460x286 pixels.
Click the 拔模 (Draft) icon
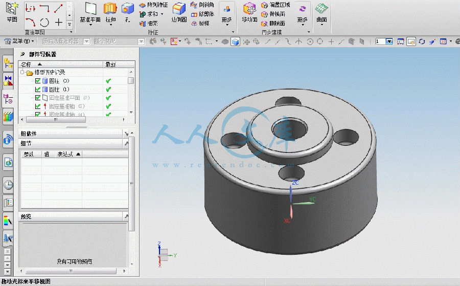pos(194,23)
